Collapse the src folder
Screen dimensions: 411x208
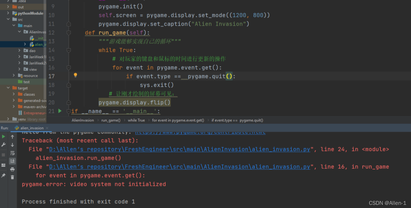click(8, 19)
